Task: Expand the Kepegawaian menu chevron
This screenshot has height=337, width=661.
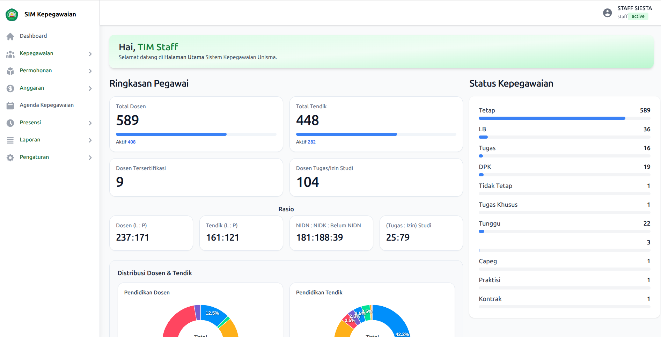Action: point(90,54)
